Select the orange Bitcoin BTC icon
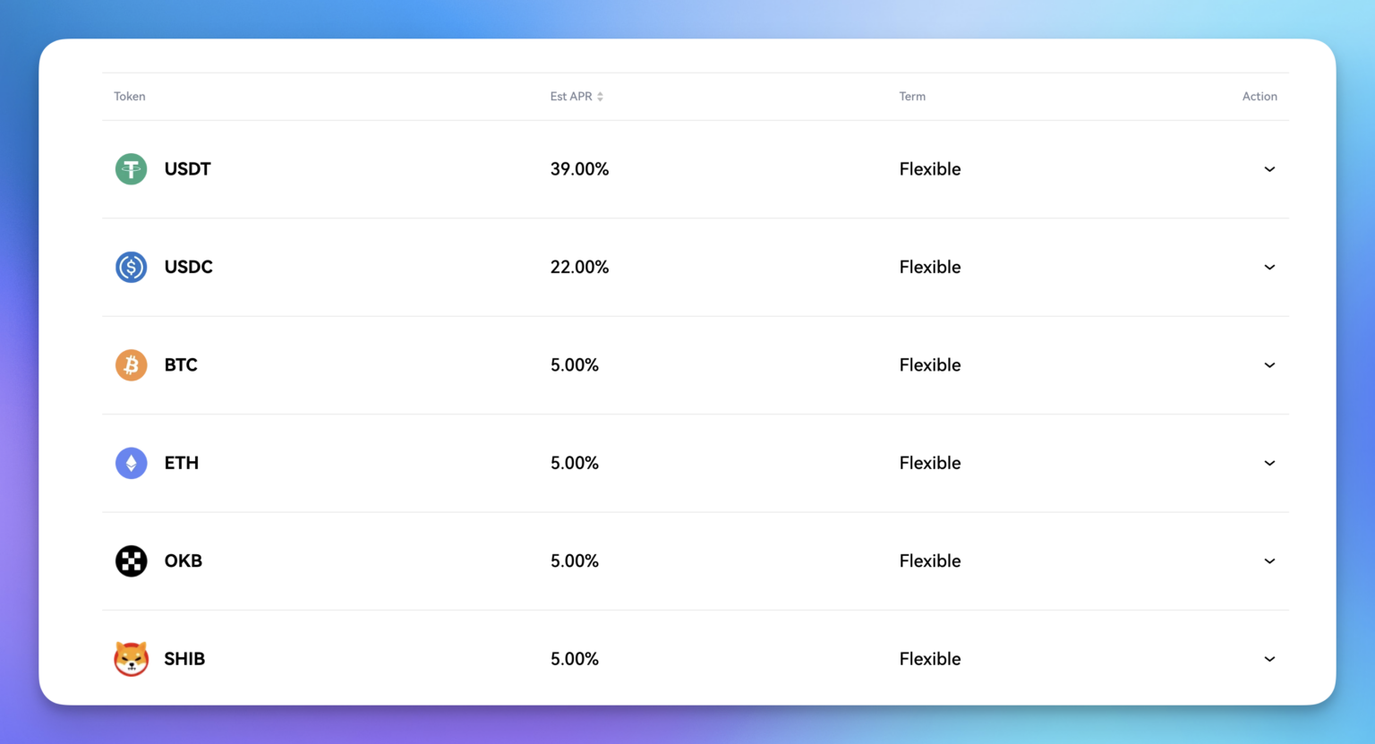 pyautogui.click(x=131, y=364)
